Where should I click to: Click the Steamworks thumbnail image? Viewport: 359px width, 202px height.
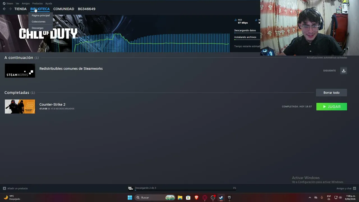[20, 71]
